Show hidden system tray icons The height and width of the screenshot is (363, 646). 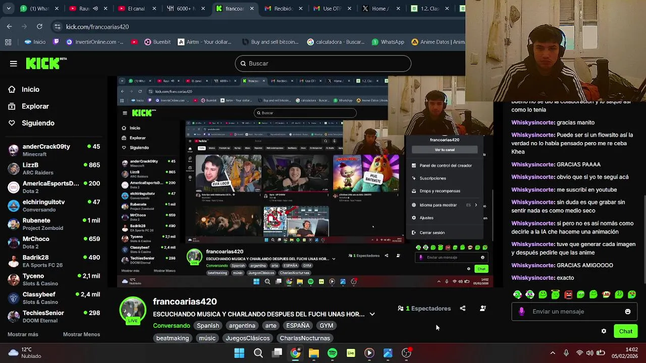553,353
